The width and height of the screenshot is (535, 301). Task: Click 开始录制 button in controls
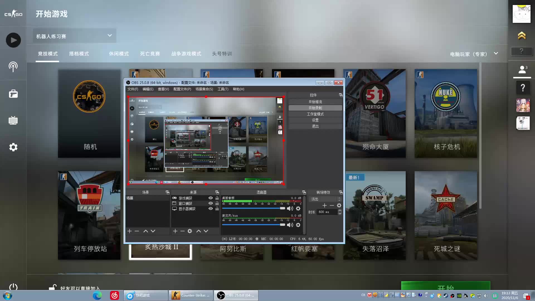[315, 108]
